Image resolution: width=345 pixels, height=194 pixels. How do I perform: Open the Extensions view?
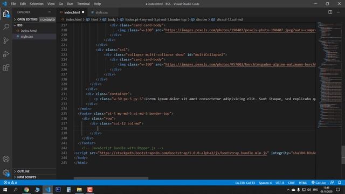coord(6,67)
